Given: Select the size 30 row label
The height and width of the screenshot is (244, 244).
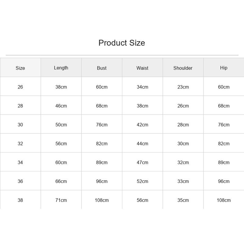Looking at the screenshot, I should pyautogui.click(x=20, y=125).
